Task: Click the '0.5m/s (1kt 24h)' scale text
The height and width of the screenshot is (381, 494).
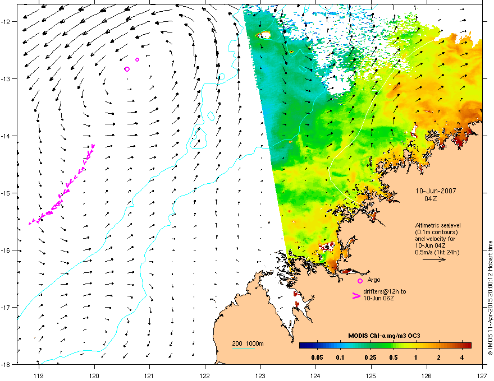Action: pos(437,252)
